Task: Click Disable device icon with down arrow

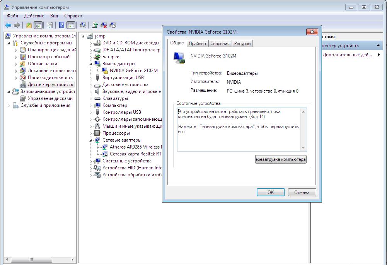Action: click(x=112, y=25)
